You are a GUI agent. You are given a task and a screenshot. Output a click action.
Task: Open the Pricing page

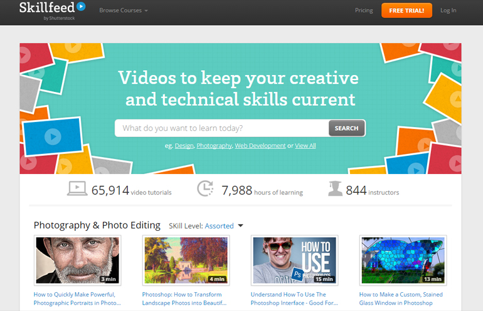click(364, 11)
